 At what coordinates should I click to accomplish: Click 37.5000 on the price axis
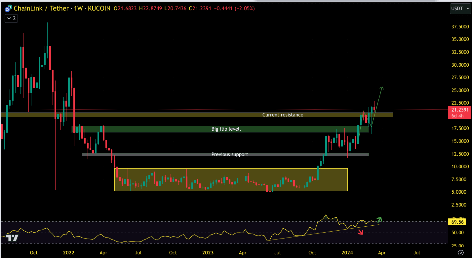coord(460,27)
